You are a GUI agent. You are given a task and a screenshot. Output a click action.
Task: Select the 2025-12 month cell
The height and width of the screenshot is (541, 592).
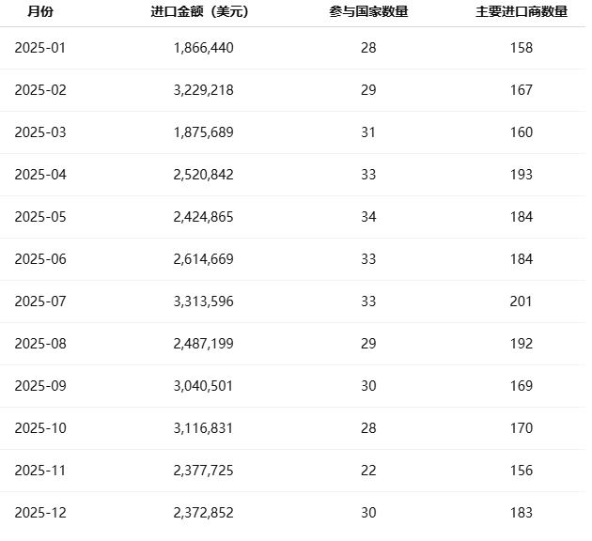tap(40, 513)
